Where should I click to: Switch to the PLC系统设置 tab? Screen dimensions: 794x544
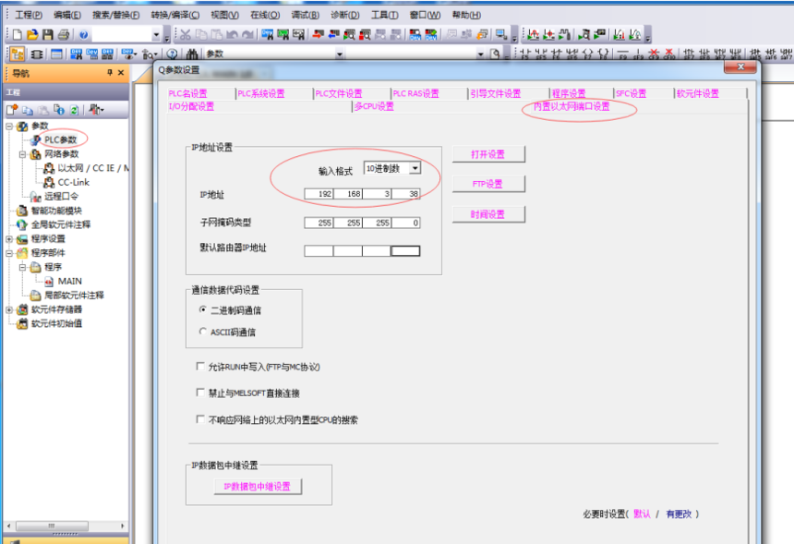point(261,93)
